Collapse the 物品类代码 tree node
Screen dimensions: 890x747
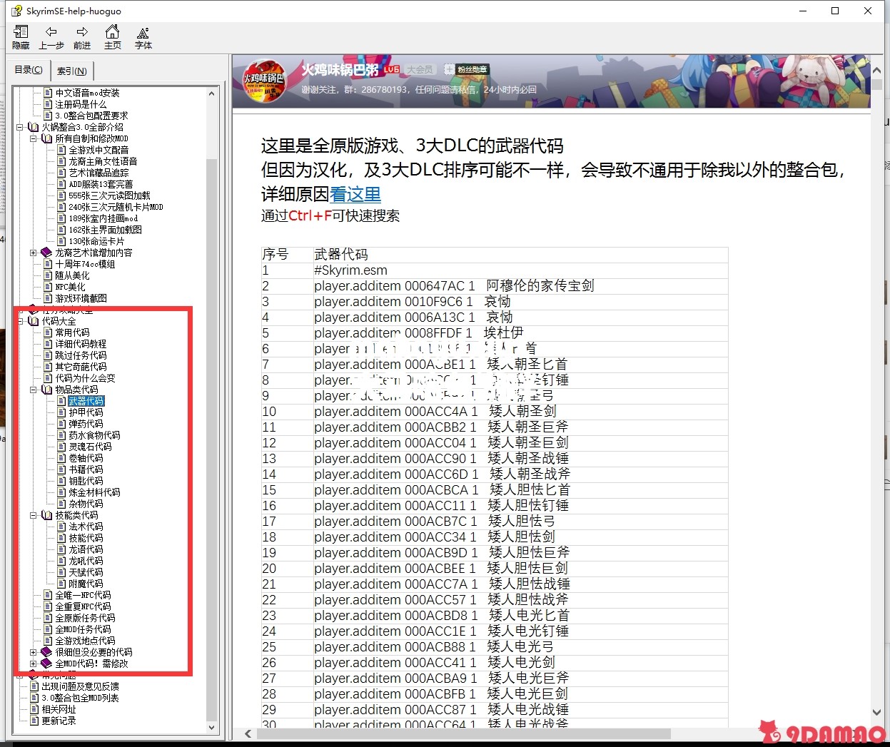pos(34,390)
